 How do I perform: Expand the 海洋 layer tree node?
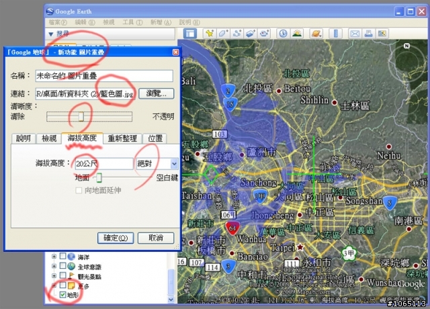(54, 257)
